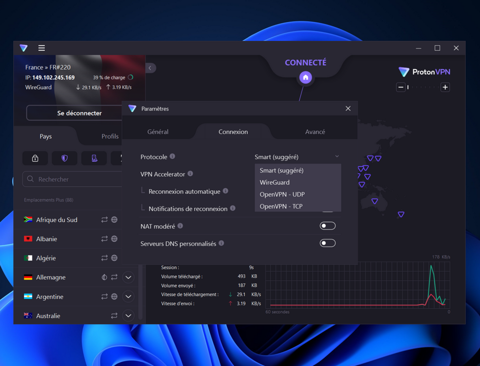Connect to Albanie
Viewport: 480px width, 366px height.
pyautogui.click(x=46, y=239)
